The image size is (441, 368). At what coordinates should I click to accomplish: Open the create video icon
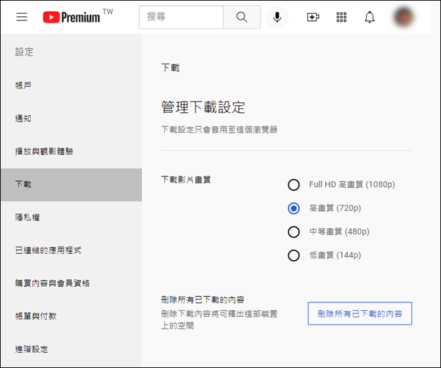313,17
